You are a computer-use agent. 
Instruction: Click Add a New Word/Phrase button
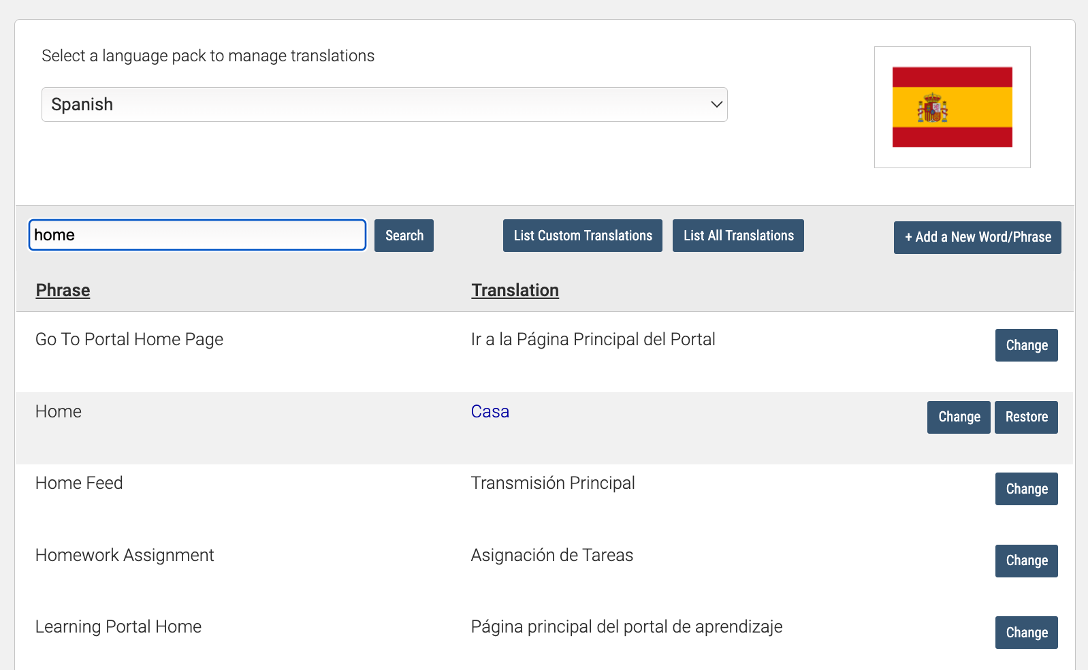pyautogui.click(x=977, y=238)
